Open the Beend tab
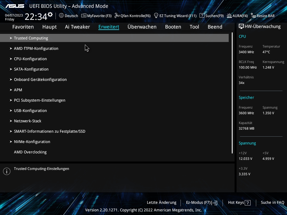 [x=215, y=27]
